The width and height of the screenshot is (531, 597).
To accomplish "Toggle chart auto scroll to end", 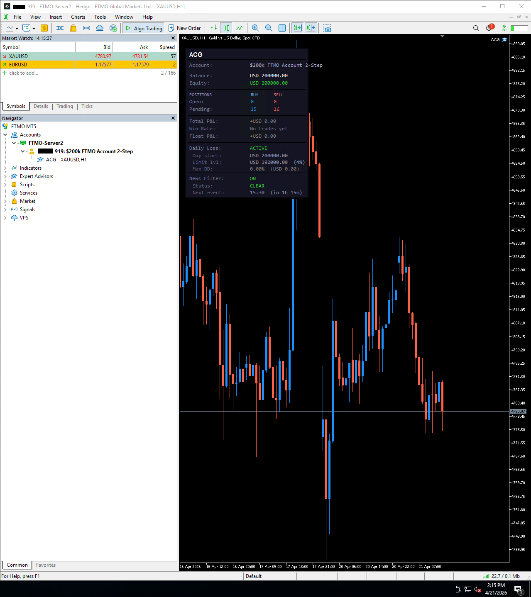I will [x=297, y=28].
